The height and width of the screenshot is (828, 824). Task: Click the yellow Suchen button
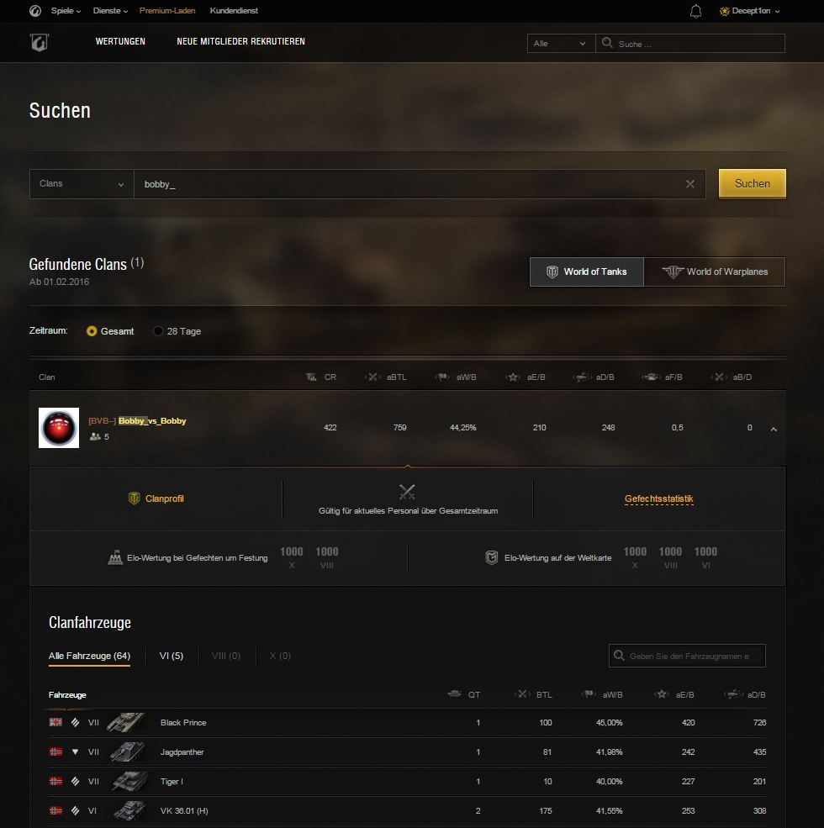click(x=753, y=183)
